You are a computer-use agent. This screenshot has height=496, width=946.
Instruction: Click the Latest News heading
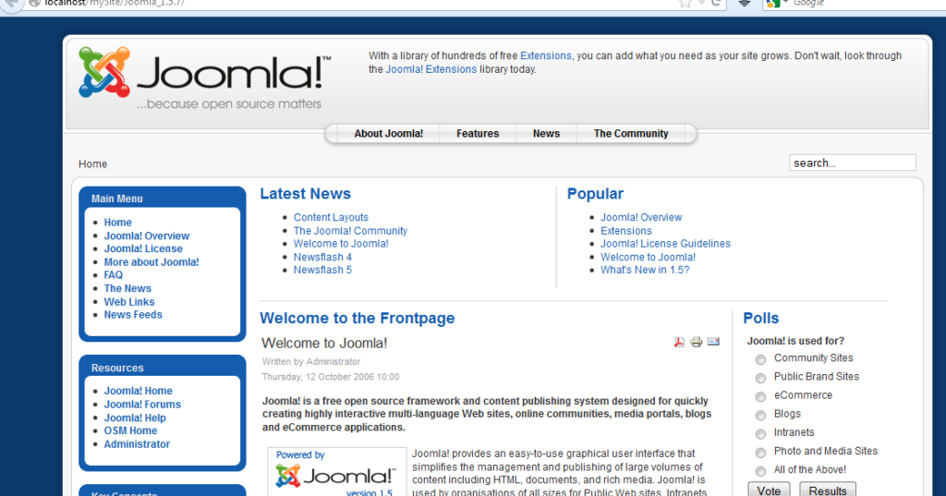305,194
